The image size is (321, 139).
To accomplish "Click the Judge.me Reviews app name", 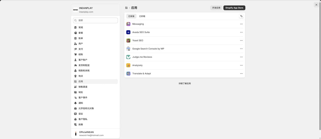I will pos(142,57).
